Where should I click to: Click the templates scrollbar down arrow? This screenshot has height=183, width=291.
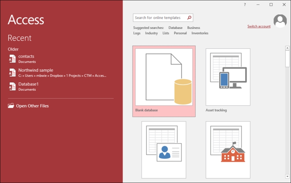coord(287,176)
